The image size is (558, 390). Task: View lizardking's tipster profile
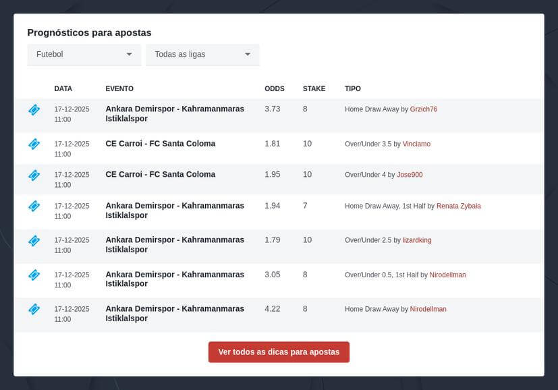pyautogui.click(x=416, y=240)
